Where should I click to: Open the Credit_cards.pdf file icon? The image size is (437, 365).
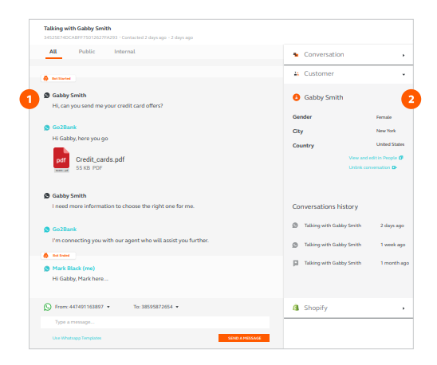tap(61, 160)
